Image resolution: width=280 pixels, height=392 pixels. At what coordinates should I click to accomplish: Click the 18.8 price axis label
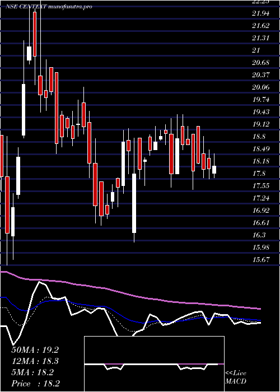pyautogui.click(x=259, y=137)
